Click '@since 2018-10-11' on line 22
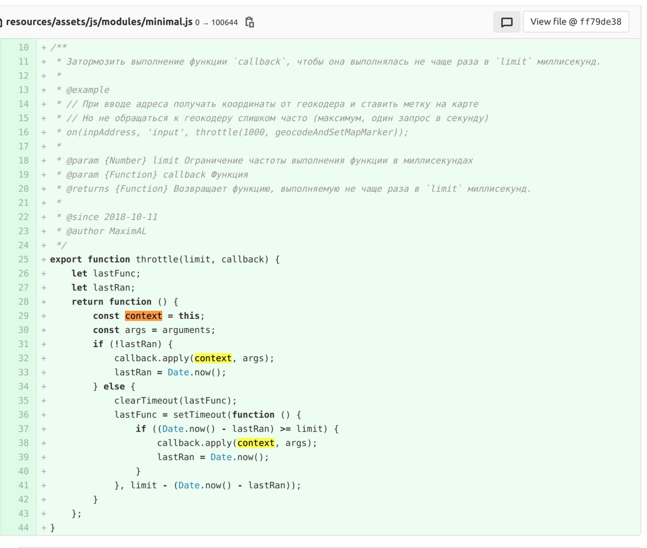The height and width of the screenshot is (548, 647). coord(112,217)
